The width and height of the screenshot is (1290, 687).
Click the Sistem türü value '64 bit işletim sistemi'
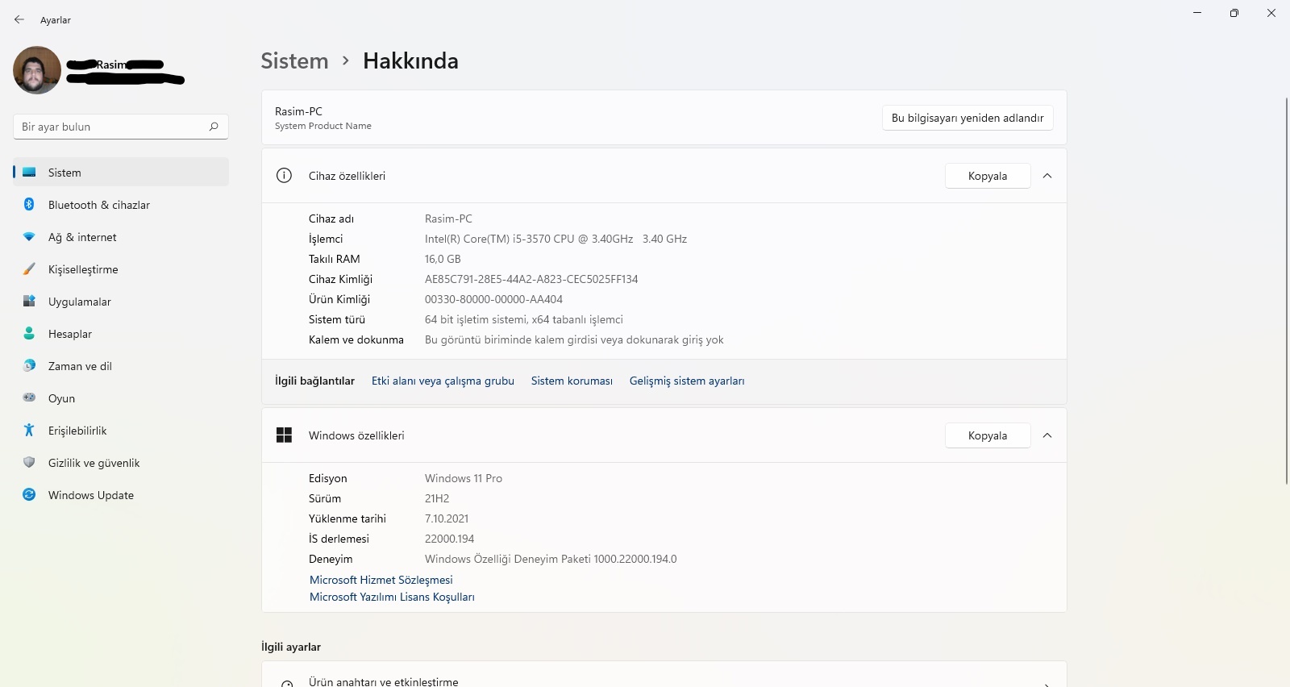click(524, 319)
